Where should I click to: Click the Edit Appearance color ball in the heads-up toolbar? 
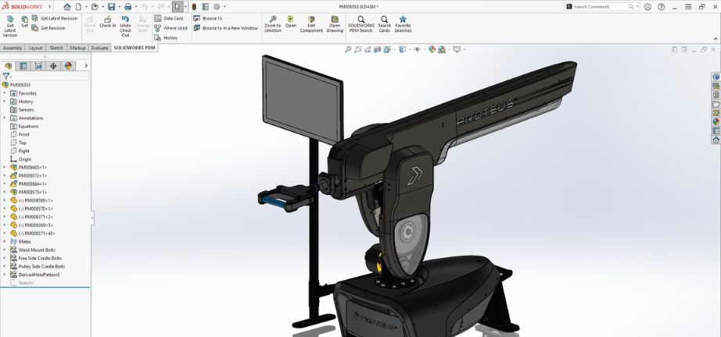click(432, 49)
